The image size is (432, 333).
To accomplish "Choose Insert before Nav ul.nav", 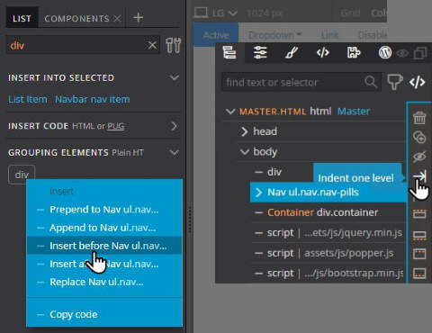I will point(103,246).
